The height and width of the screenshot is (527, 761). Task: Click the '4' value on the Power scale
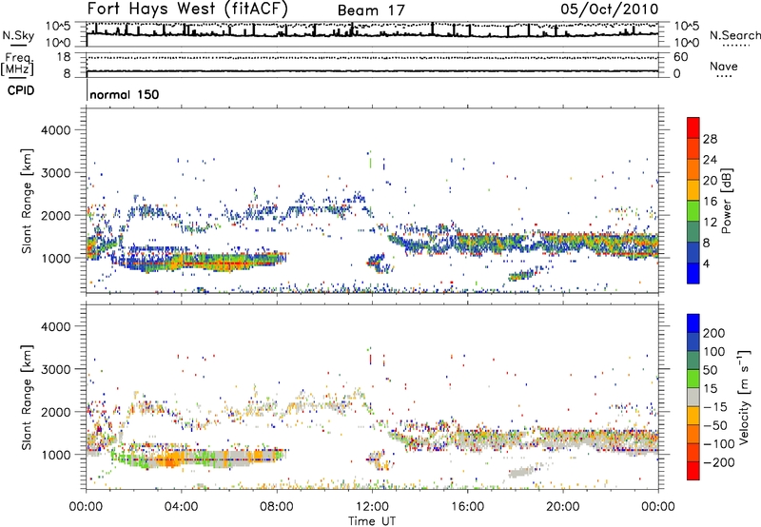[707, 263]
